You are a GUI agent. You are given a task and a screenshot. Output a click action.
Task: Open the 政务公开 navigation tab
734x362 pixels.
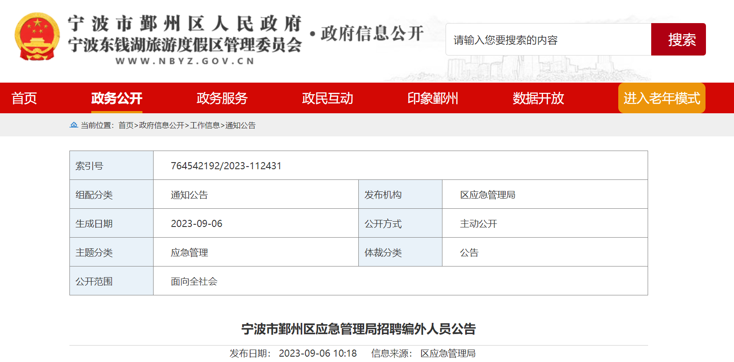(x=117, y=98)
